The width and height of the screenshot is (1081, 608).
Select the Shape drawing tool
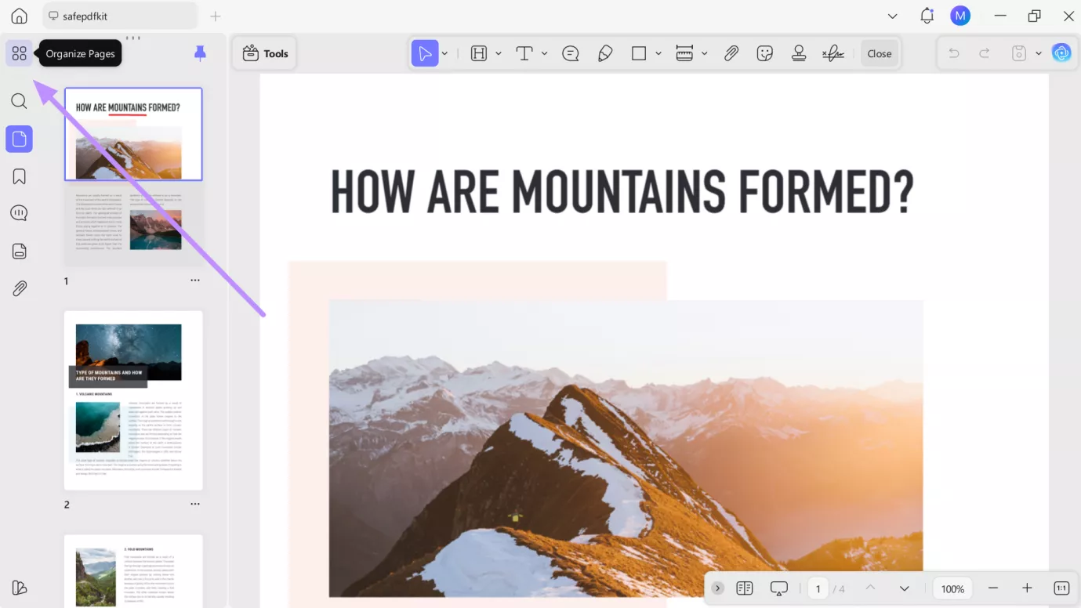(x=637, y=53)
